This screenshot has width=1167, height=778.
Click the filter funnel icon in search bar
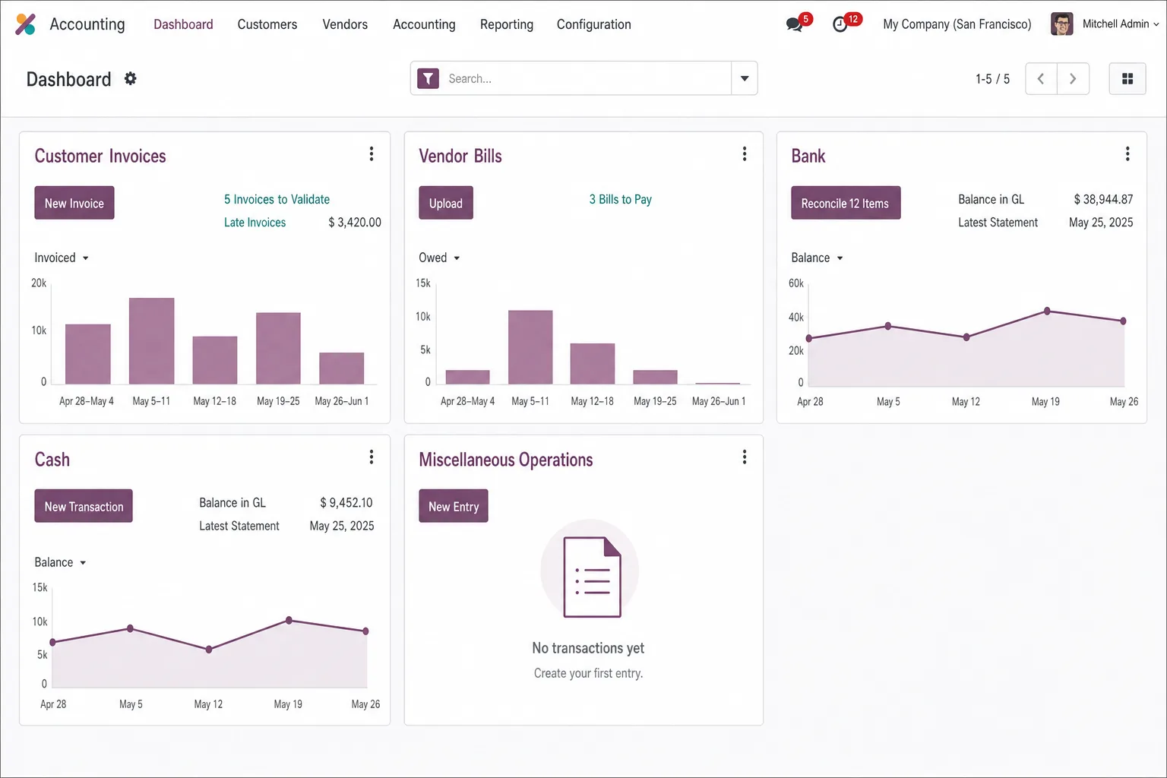tap(429, 78)
